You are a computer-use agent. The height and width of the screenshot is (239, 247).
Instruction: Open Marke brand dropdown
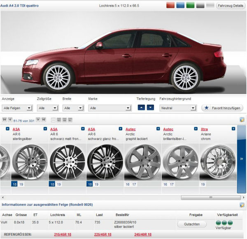110,108
